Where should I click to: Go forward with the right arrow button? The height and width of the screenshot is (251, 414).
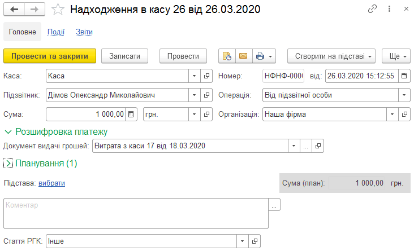pyautogui.click(x=34, y=10)
